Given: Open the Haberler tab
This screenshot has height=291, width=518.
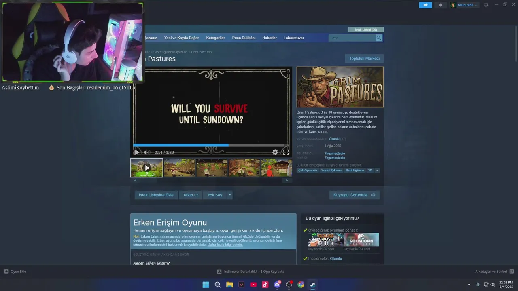Looking at the screenshot, I should 270,38.
